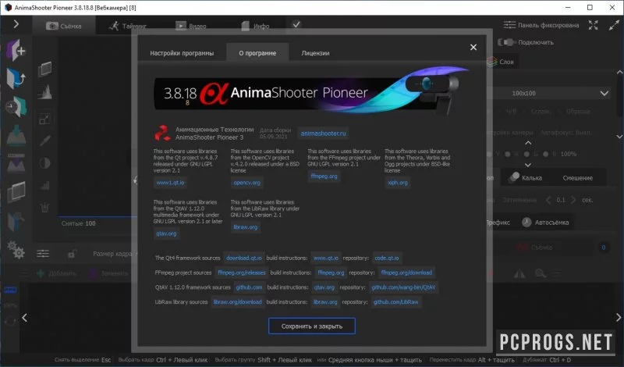
Task: Click the stacked frames icon in left sidebar
Action: (16, 192)
